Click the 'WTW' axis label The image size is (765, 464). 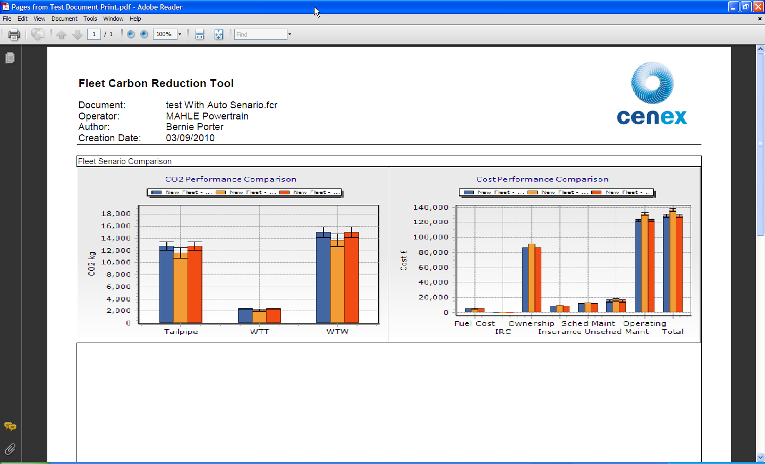point(338,332)
